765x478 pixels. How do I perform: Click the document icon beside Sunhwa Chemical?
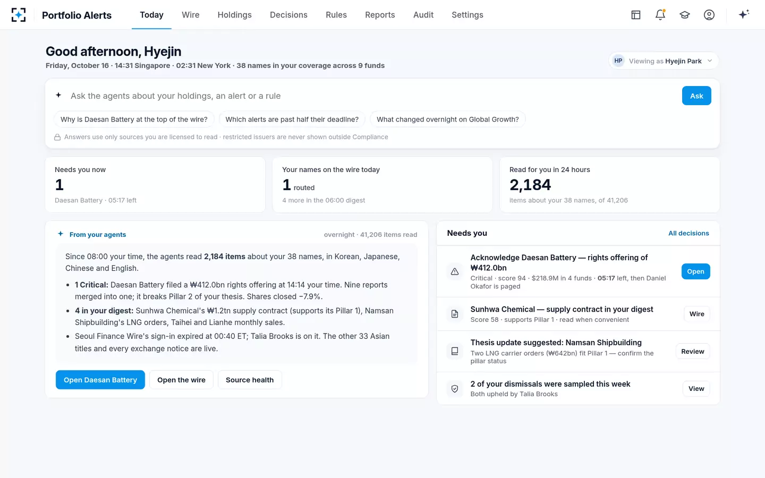[x=455, y=314]
